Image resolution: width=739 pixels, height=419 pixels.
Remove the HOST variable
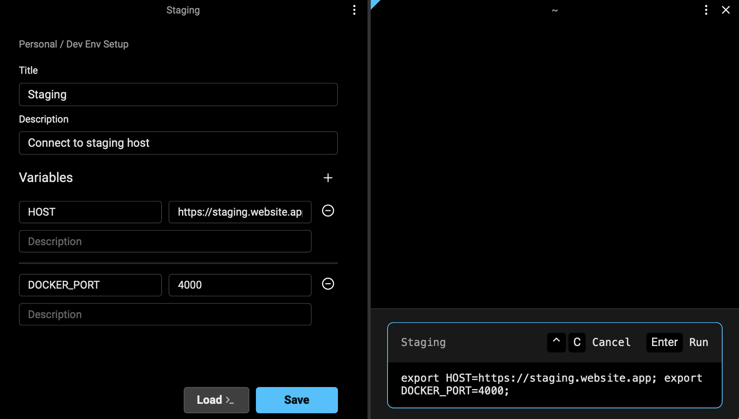coord(328,211)
